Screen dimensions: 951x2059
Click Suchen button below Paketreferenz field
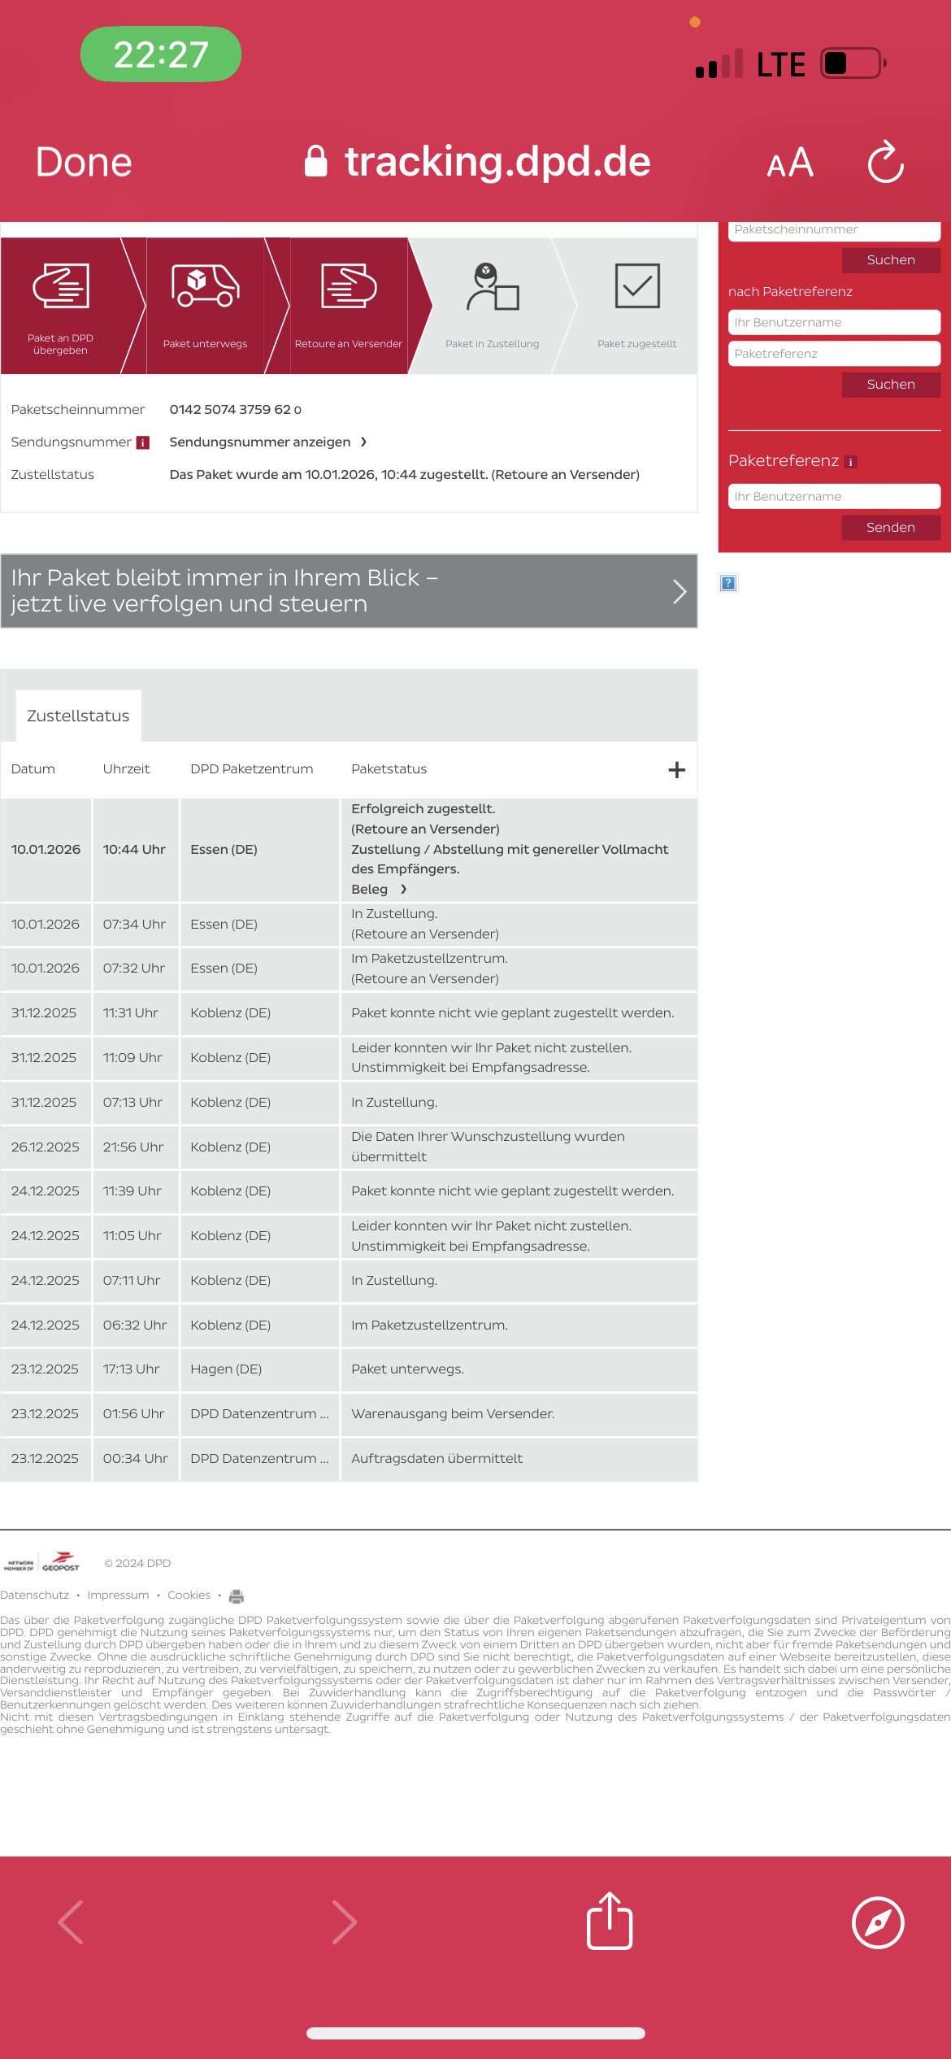[890, 384]
